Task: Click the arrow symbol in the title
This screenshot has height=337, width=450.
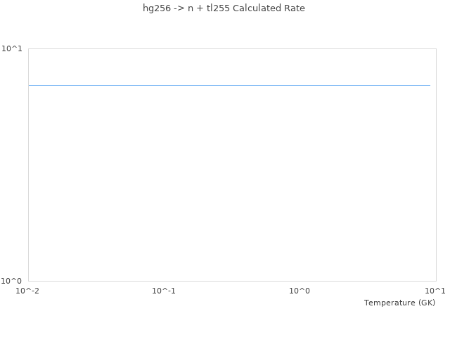Action: 178,8
